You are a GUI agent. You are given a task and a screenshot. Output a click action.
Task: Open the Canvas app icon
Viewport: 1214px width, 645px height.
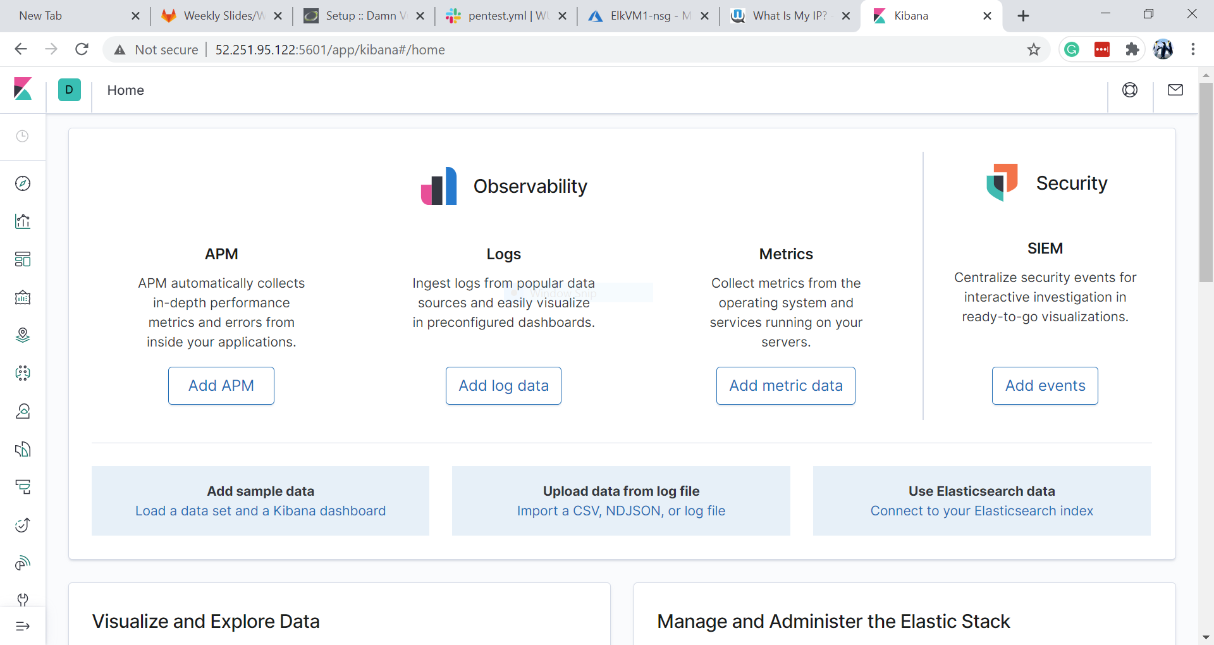[23, 297]
